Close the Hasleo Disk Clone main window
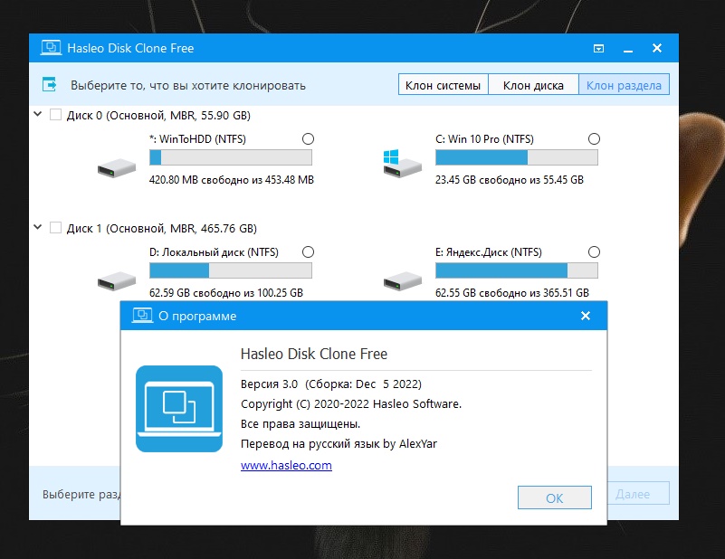 pyautogui.click(x=657, y=48)
